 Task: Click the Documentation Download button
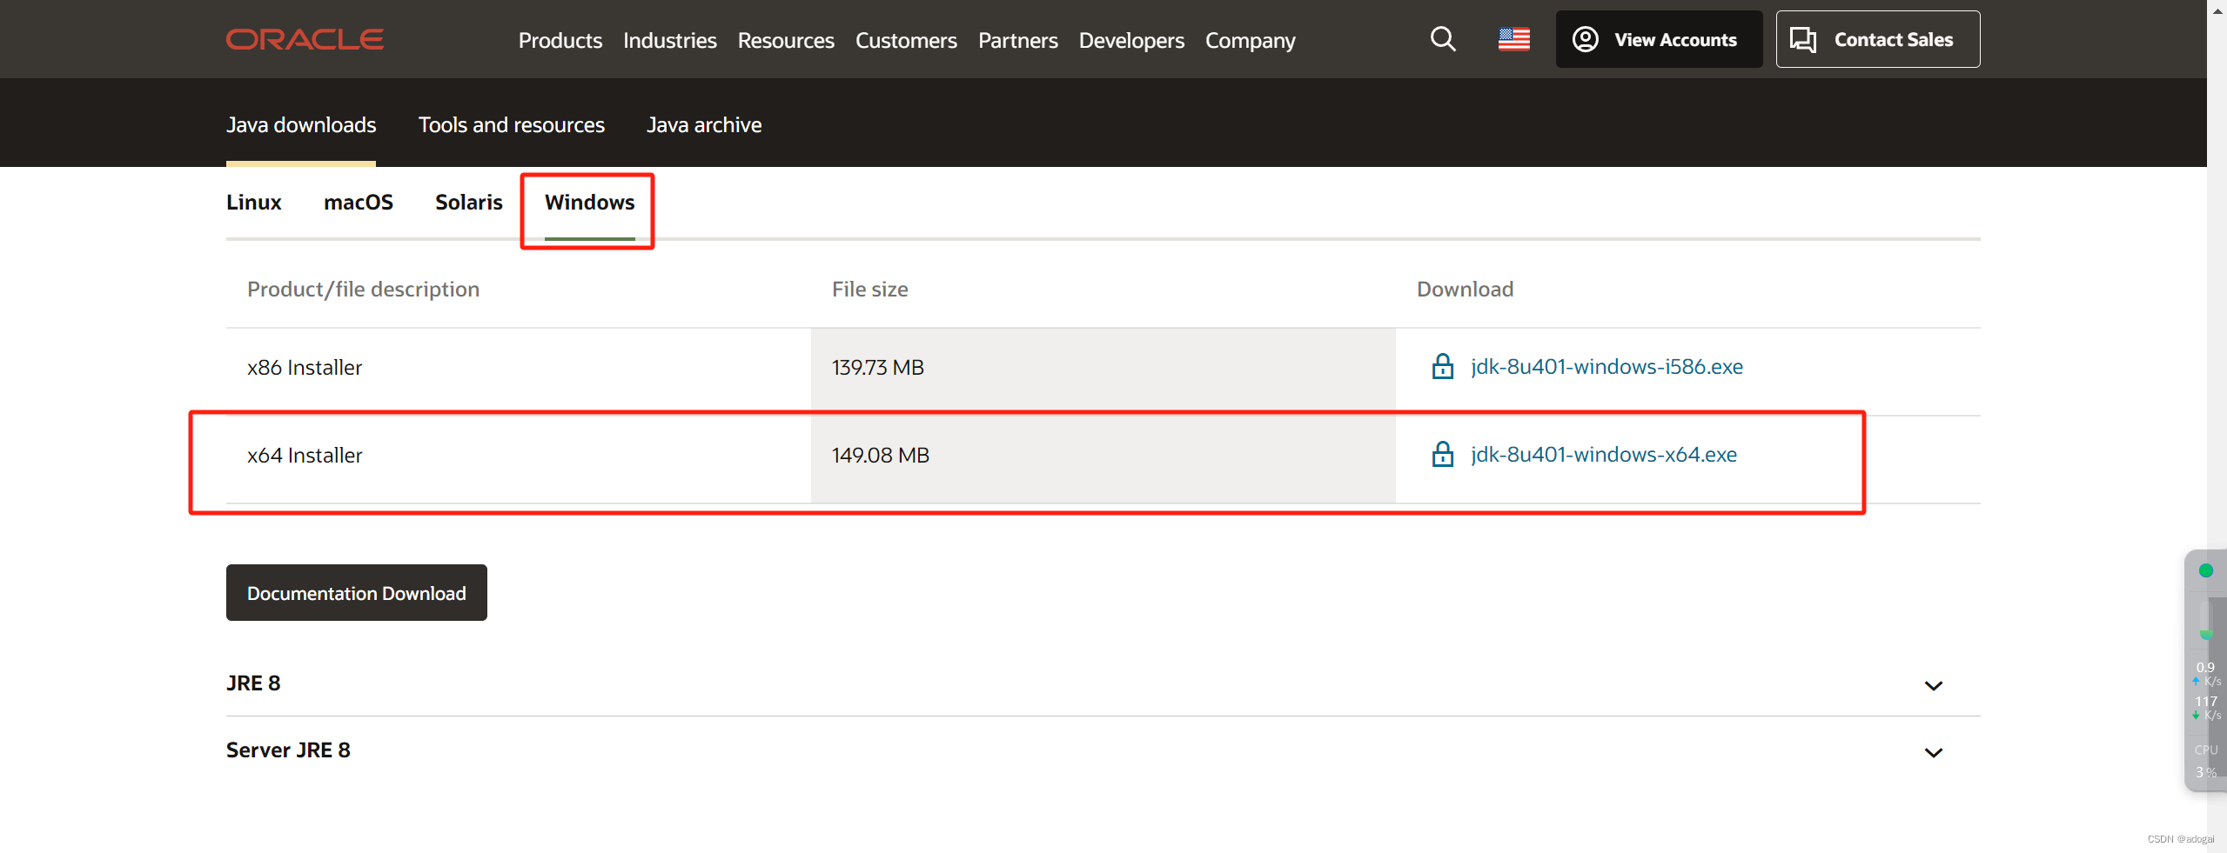[x=357, y=593]
